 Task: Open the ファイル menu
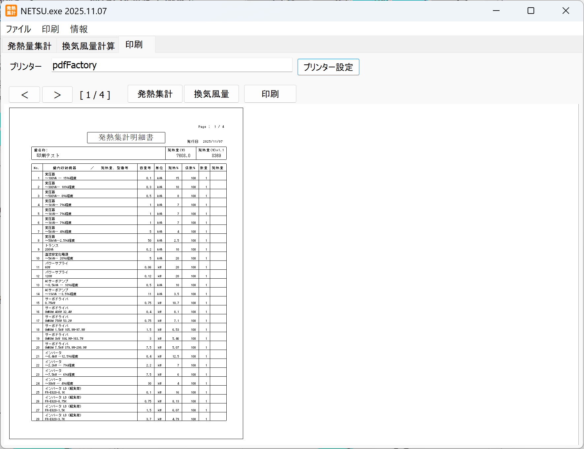[x=18, y=29]
